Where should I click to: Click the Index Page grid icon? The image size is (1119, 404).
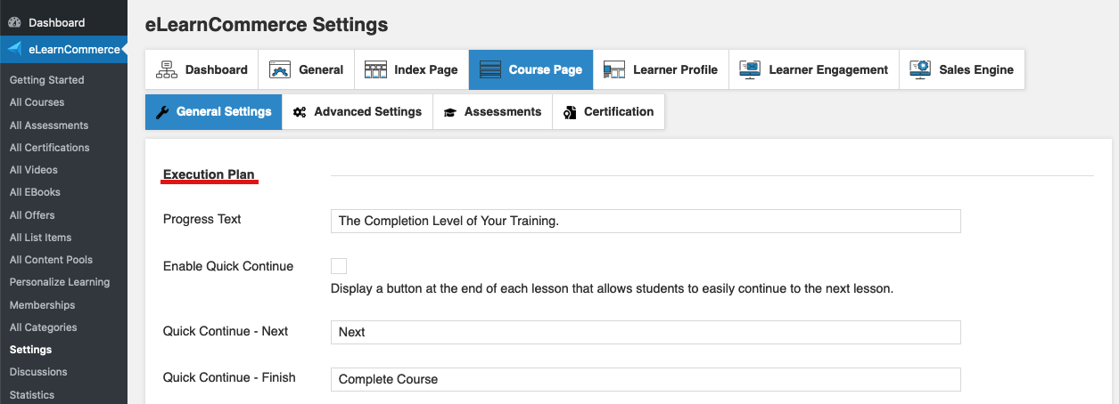(x=375, y=69)
